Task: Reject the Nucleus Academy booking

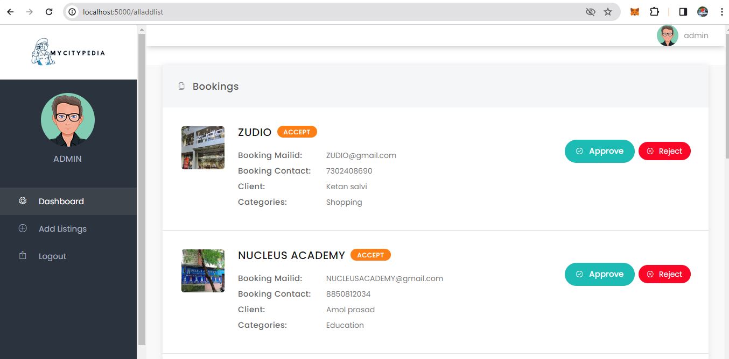Action: pos(664,274)
